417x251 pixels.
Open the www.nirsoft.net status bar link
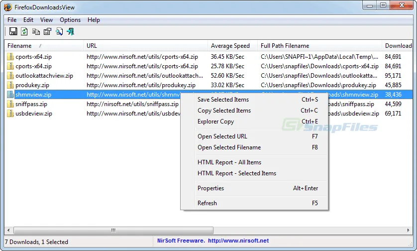tap(238, 241)
